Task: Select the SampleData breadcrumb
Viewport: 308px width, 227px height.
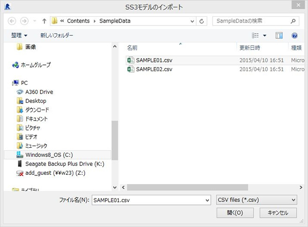Action: [x=114, y=21]
